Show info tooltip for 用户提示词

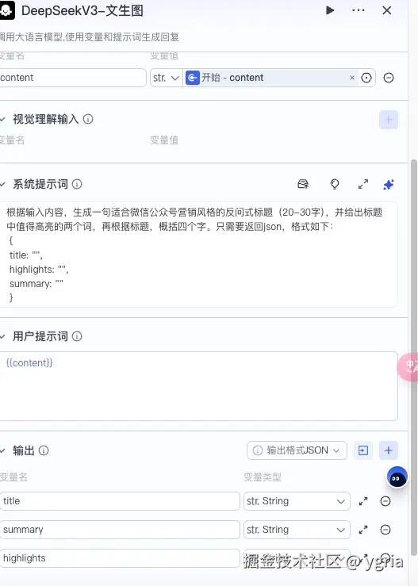tap(77, 336)
